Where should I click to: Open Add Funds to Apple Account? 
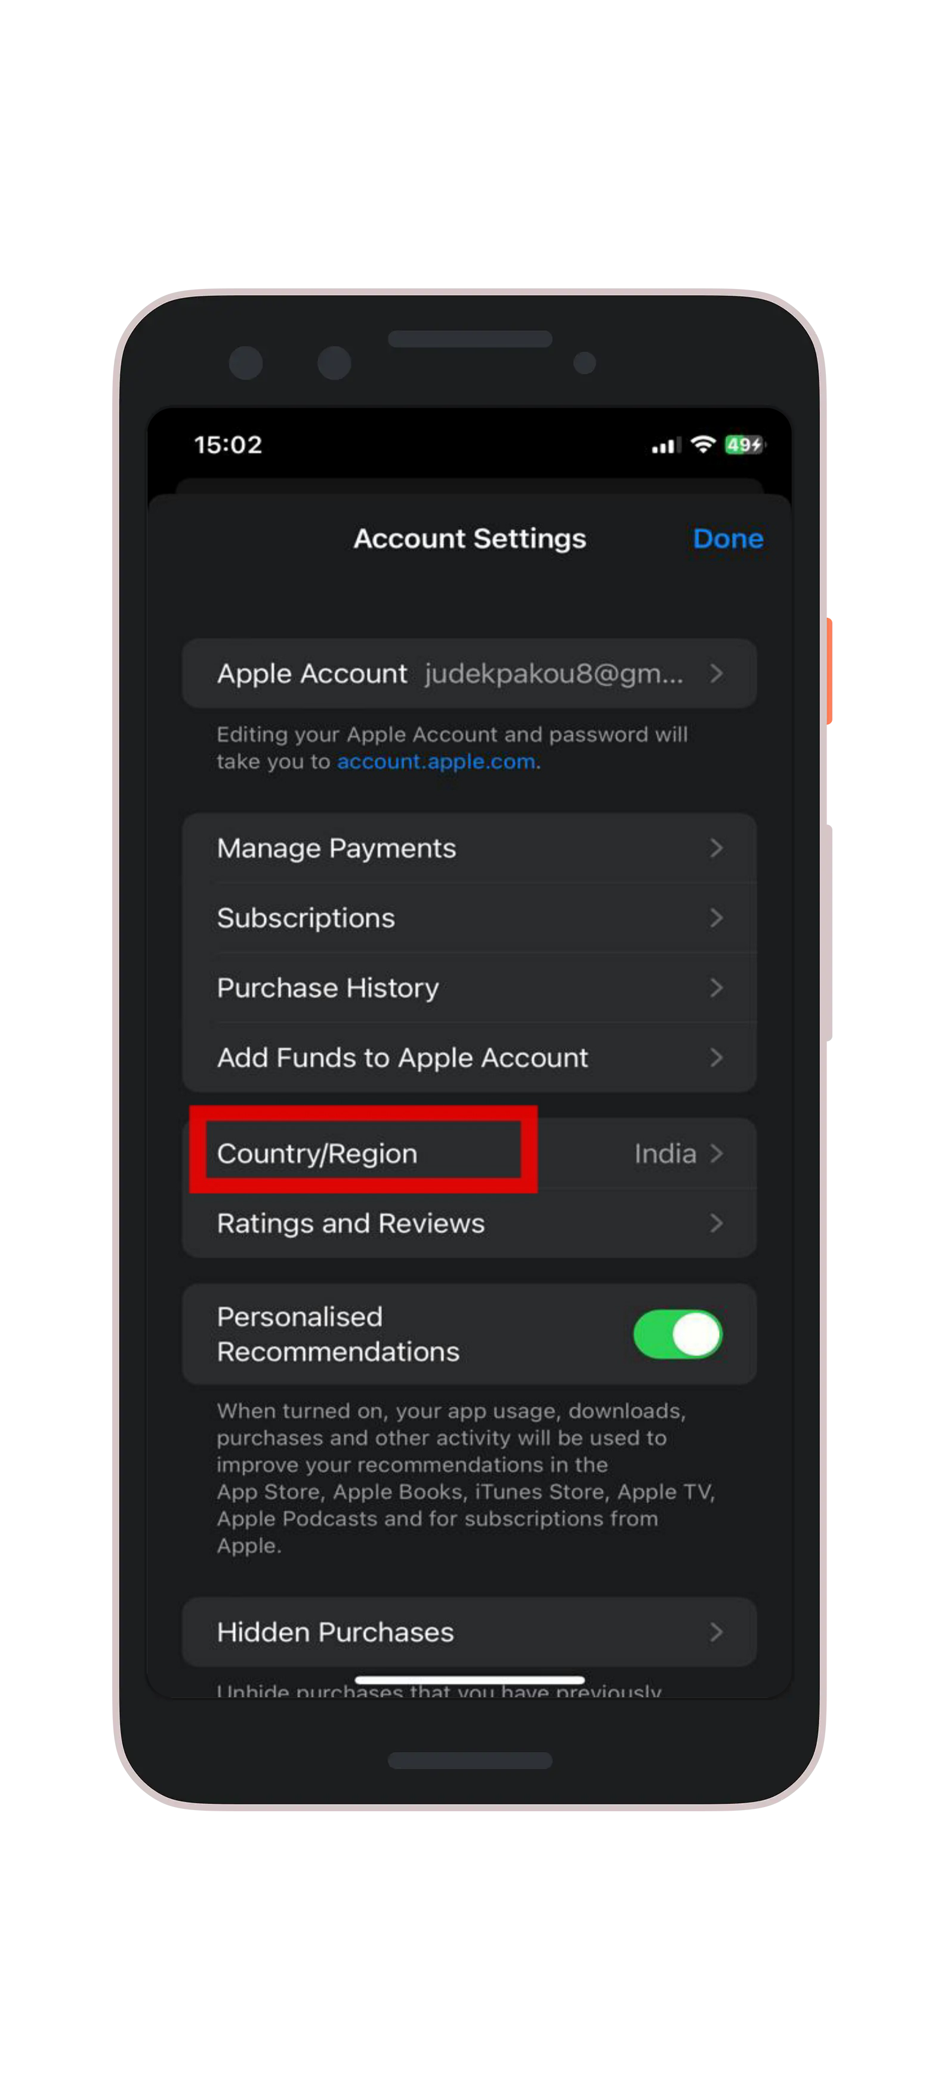tap(469, 1058)
